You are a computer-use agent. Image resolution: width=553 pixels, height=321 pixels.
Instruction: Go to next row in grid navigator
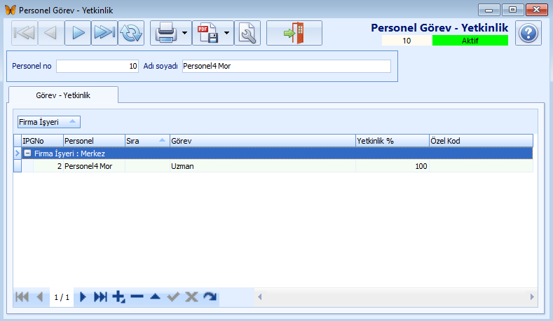point(83,297)
